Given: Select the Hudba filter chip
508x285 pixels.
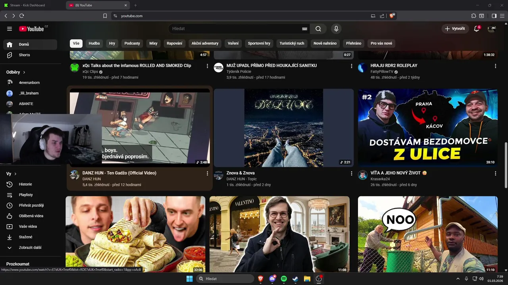Looking at the screenshot, I should 94,44.
